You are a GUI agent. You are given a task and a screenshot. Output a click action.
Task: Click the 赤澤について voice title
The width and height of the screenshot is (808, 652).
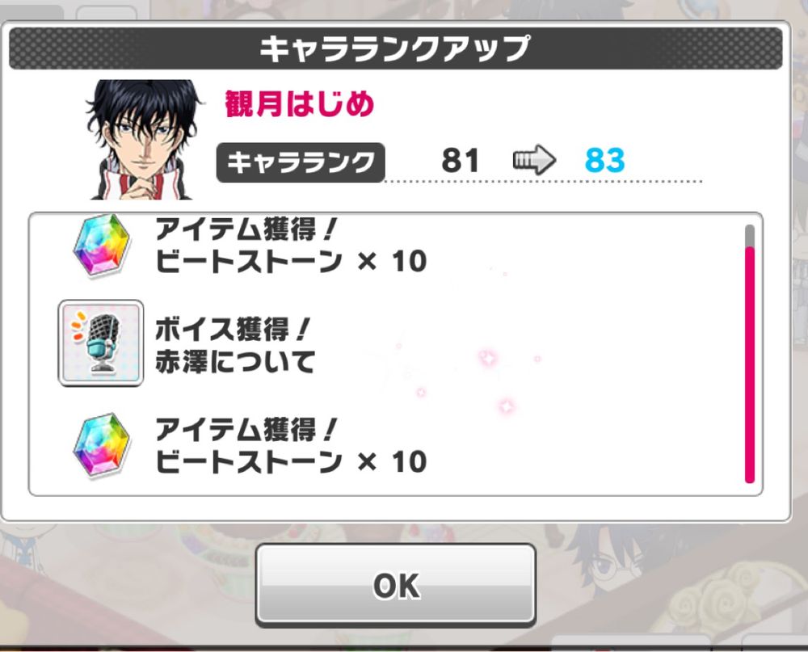click(235, 361)
